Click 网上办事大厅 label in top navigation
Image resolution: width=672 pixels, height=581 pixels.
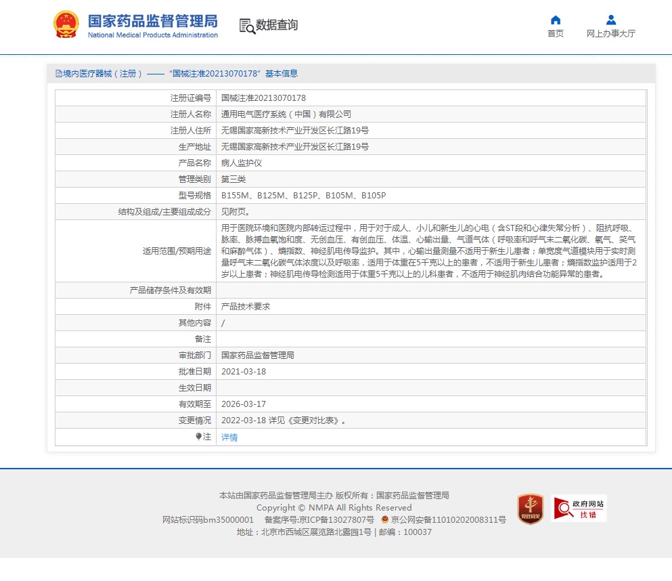611,33
